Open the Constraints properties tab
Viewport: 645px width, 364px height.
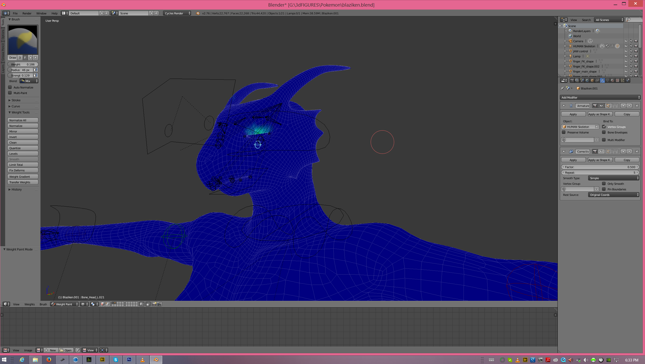click(x=597, y=80)
